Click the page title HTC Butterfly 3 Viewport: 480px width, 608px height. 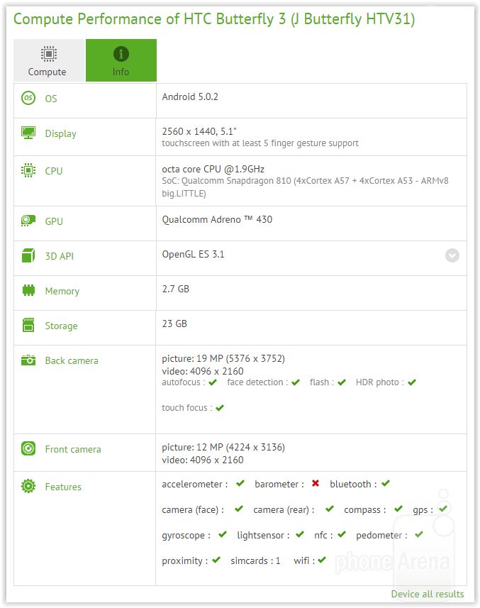215,19
